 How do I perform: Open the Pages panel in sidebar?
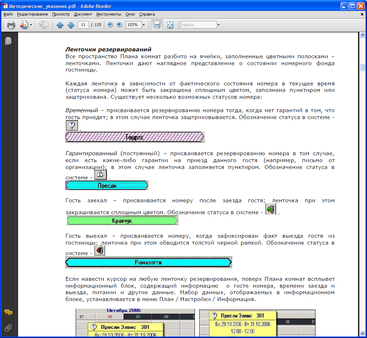8,41
